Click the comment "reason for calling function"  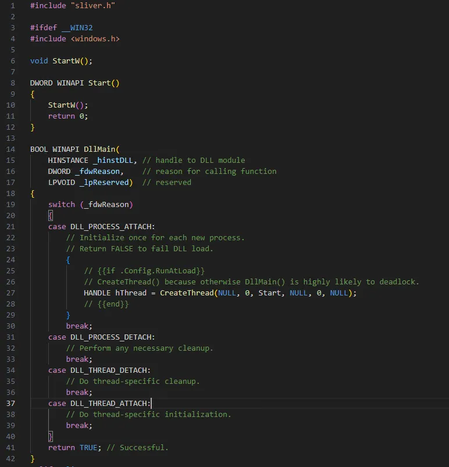click(216, 171)
